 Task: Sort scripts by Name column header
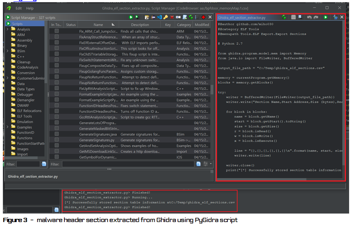(98, 24)
